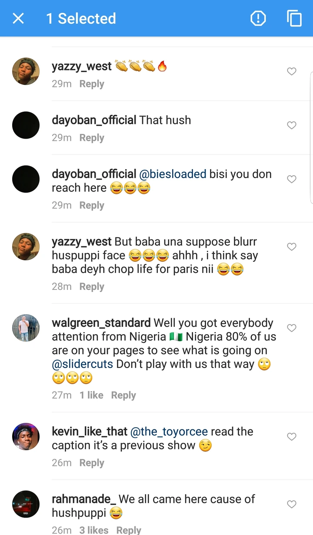
Task: Heart rahmanade_'s hushpuppi comment
Action: [292, 504]
